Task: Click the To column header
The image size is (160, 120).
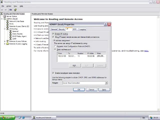Action: pyautogui.click(x=72, y=53)
